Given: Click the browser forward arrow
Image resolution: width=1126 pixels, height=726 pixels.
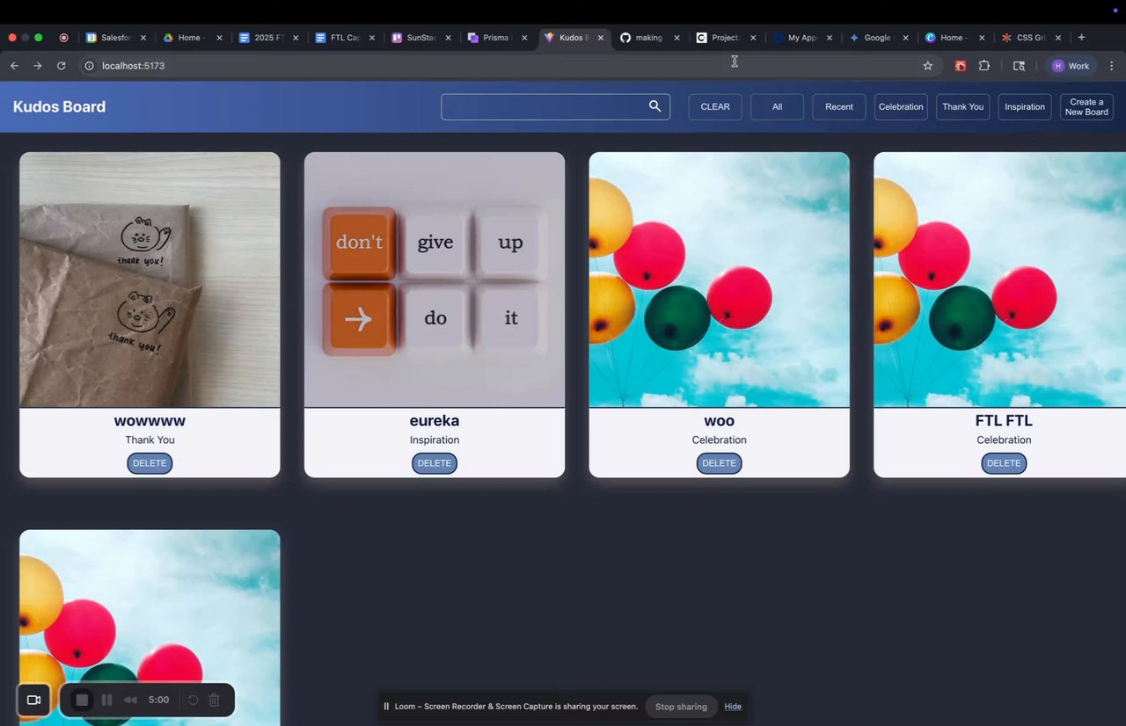Looking at the screenshot, I should 38,66.
